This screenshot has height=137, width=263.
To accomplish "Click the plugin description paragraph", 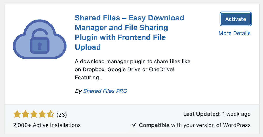I will tap(133, 69).
